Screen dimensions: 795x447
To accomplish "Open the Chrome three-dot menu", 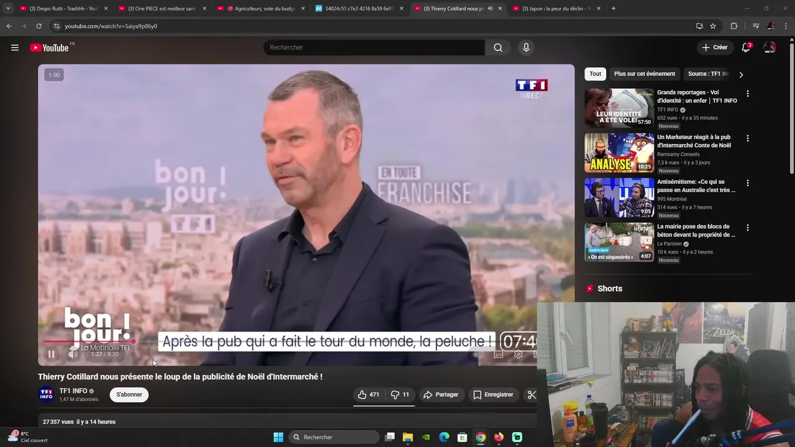I will tap(786, 26).
